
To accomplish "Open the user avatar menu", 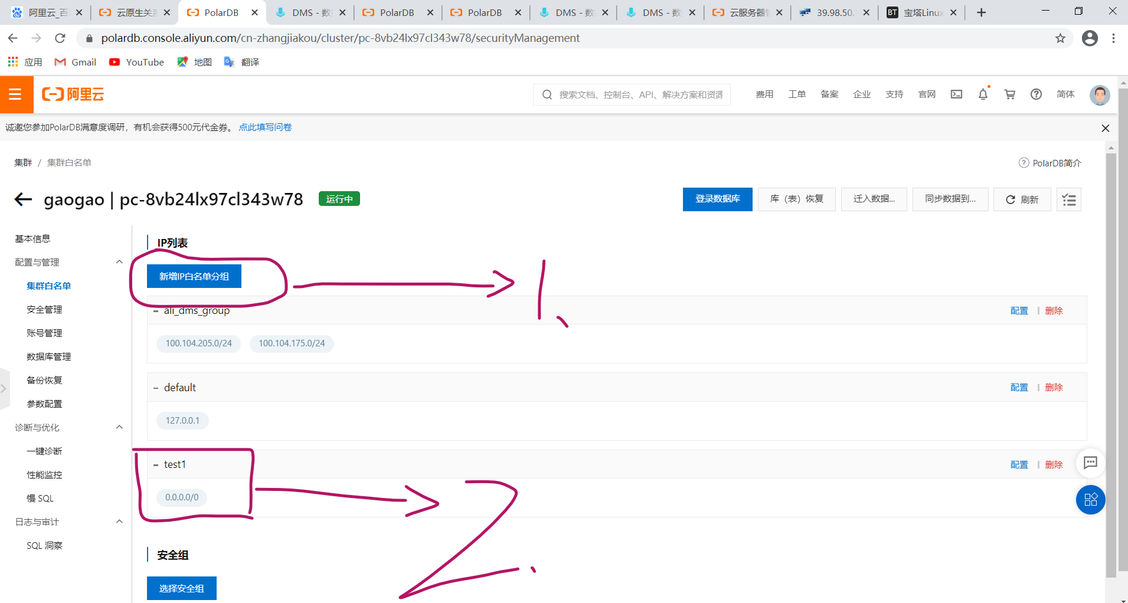I will (1100, 94).
